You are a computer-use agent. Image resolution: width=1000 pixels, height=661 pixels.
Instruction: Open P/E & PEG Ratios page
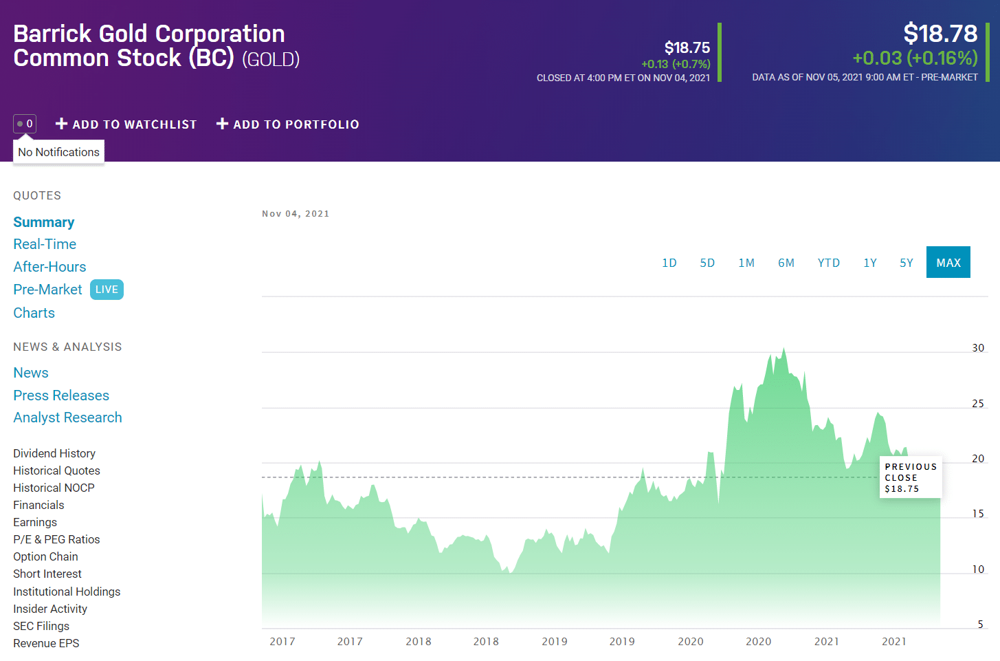point(56,539)
